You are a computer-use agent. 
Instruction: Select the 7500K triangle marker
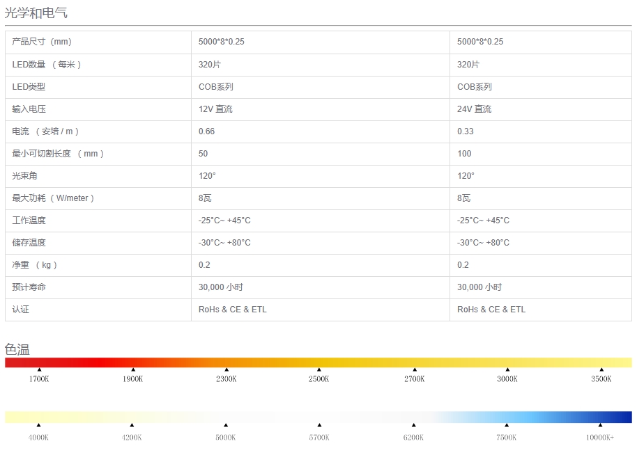(507, 425)
